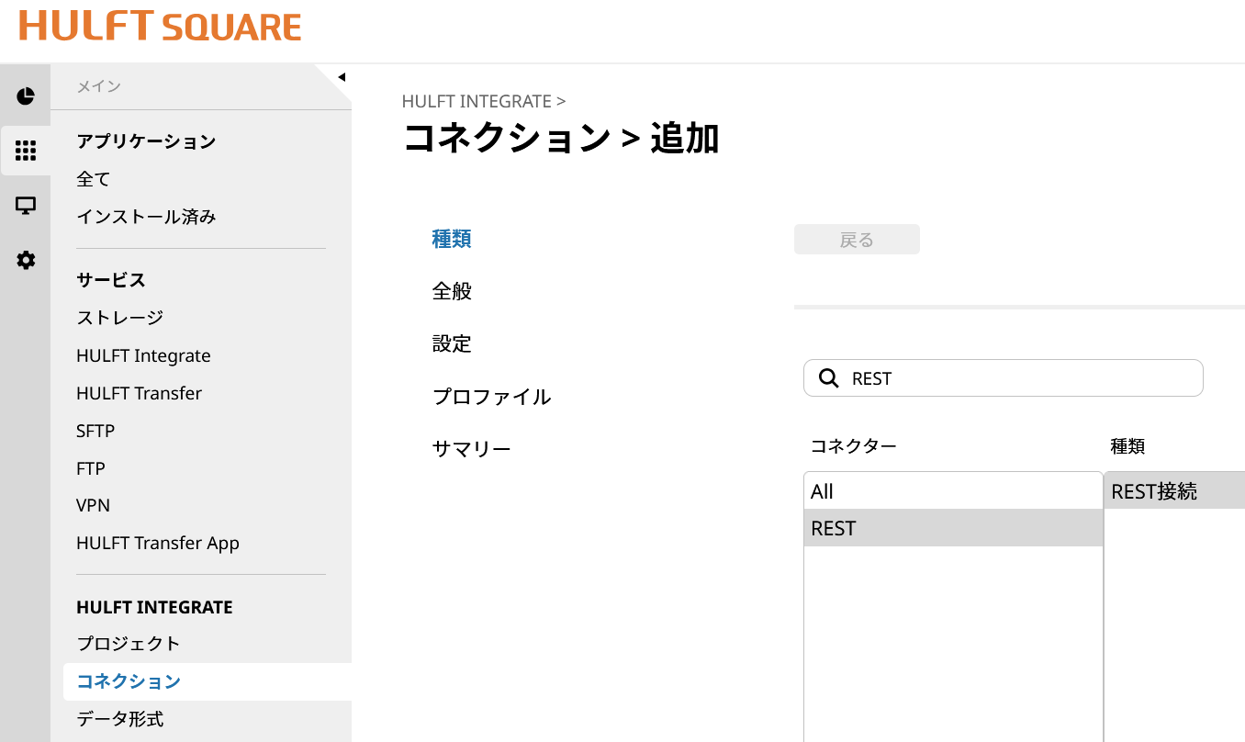This screenshot has height=742, width=1245.
Task: Select REST in the connector list
Action: coord(952,529)
